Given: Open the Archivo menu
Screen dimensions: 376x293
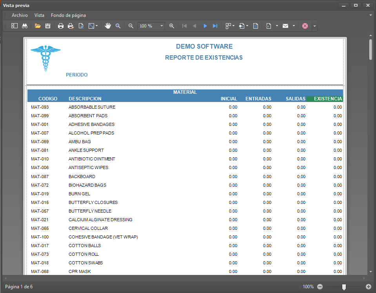Looking at the screenshot, I should (x=20, y=15).
